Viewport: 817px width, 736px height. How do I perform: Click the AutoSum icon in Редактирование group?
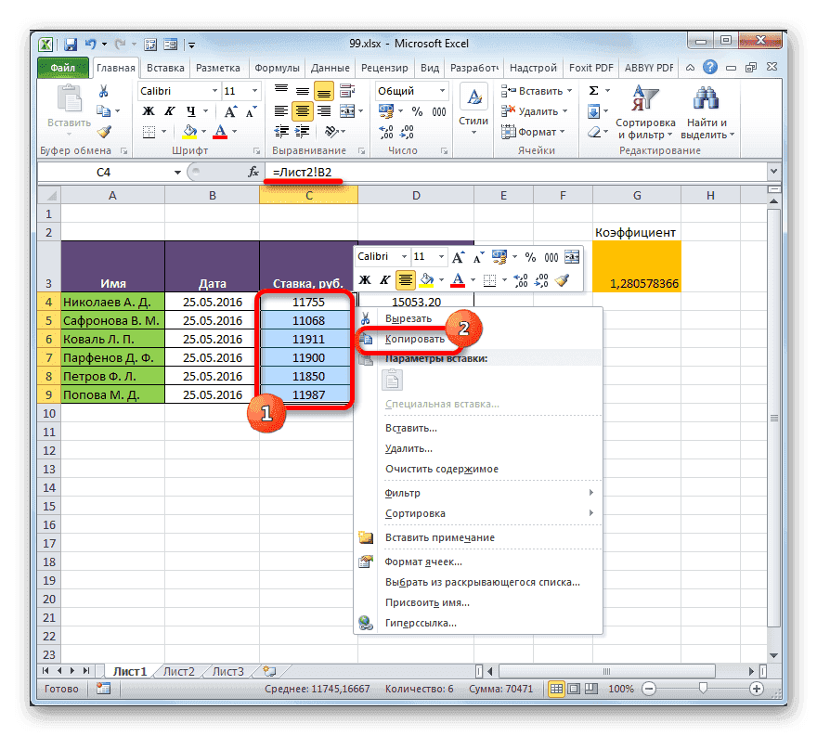pos(594,89)
